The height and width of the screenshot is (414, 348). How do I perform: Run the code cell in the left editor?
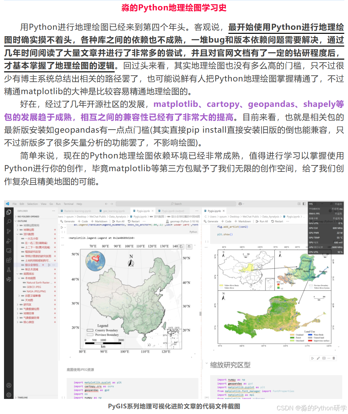(62, 227)
